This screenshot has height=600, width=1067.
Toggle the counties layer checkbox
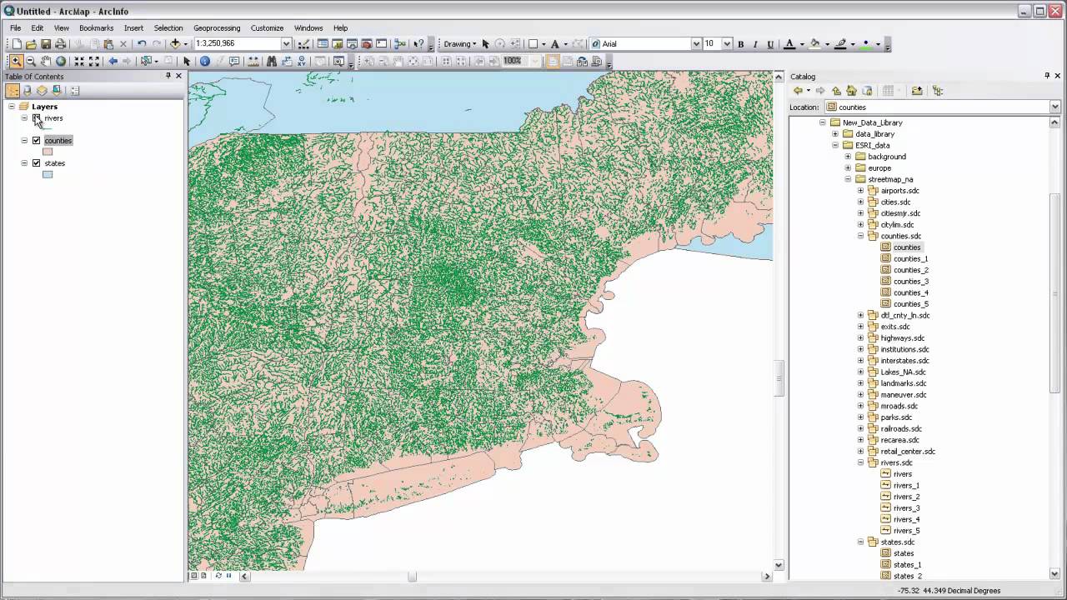pyautogui.click(x=36, y=141)
